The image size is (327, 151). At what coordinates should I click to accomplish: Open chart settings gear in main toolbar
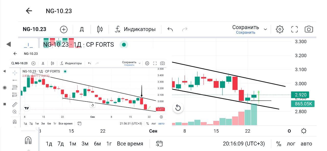coord(280,29)
